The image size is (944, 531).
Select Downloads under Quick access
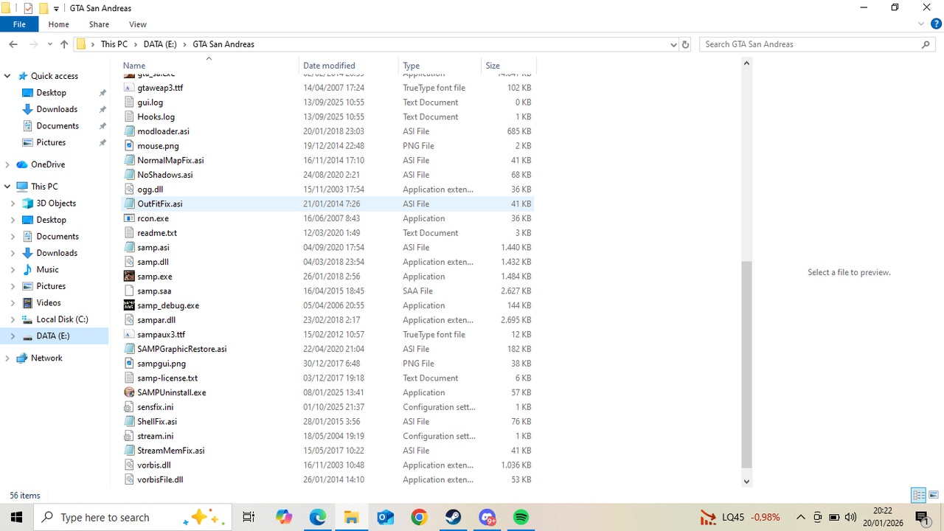57,109
